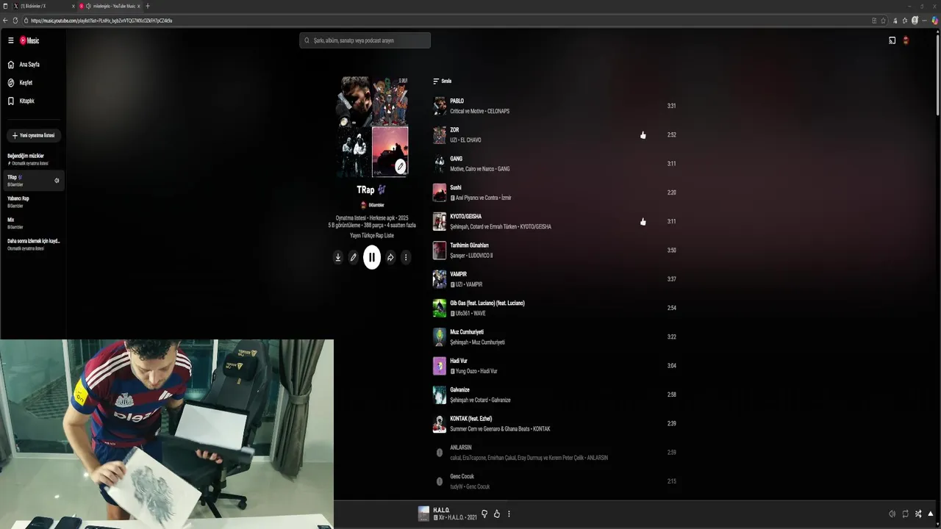Play the PABLO track thumbnail
941x529 pixels.
pos(440,106)
